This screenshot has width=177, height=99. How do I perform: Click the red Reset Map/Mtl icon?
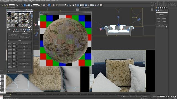(x=14, y=30)
